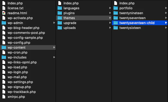Click the wp-load.php file icon
The width and height of the screenshot is (168, 102).
tap(4, 67)
